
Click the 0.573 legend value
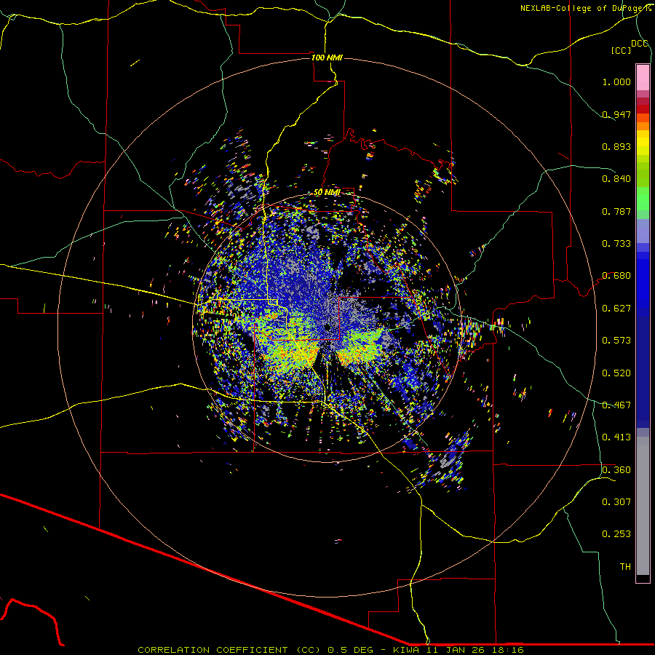(x=616, y=341)
